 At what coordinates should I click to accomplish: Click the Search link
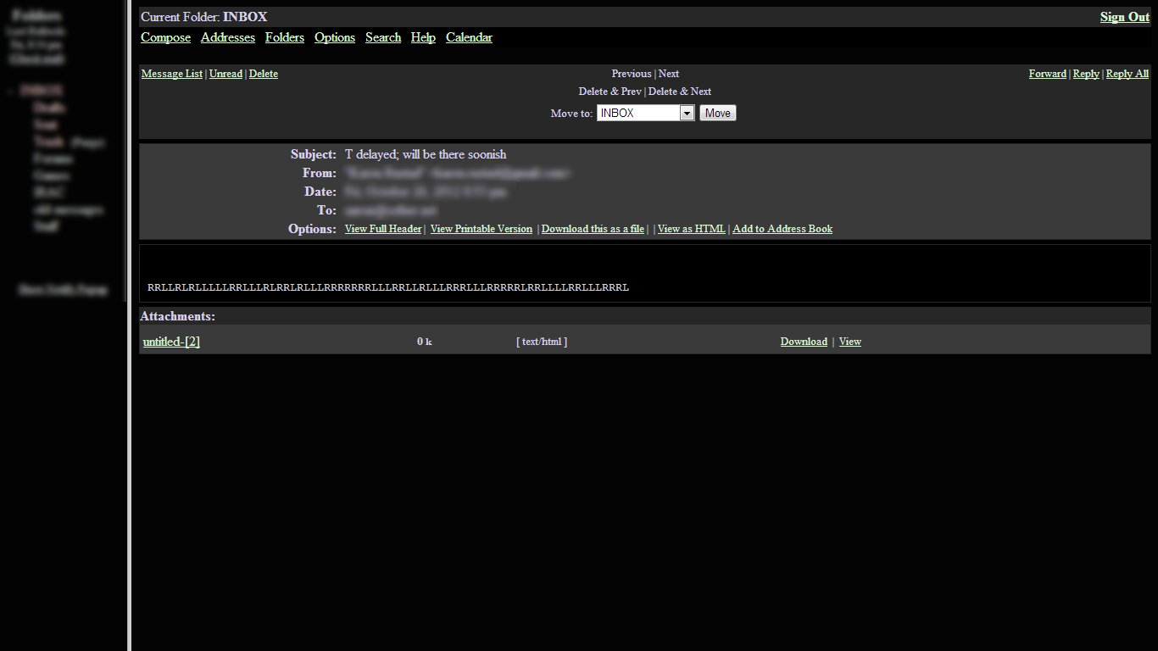point(382,37)
